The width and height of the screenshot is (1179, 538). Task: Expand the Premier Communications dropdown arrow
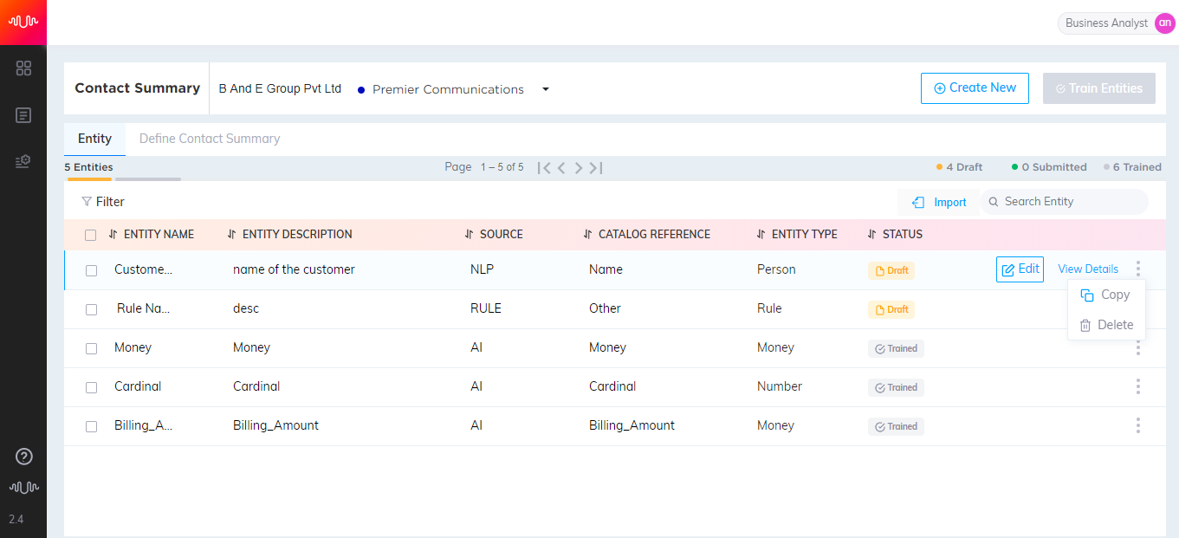coord(546,89)
